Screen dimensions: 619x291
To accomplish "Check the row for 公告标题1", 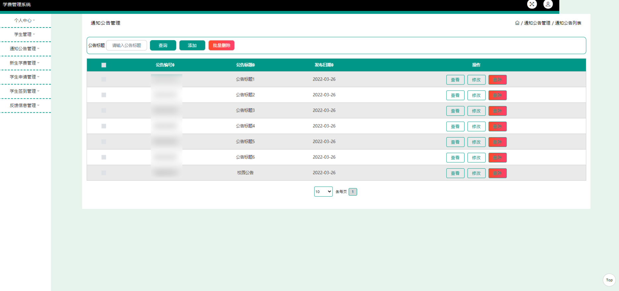I will (x=104, y=79).
